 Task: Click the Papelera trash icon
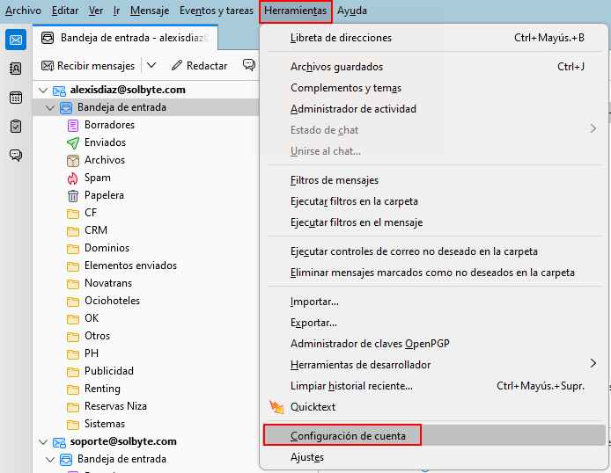click(x=73, y=196)
